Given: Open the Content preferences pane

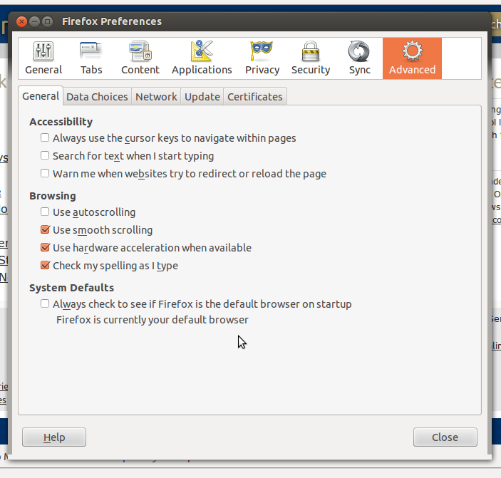Looking at the screenshot, I should coord(140,58).
